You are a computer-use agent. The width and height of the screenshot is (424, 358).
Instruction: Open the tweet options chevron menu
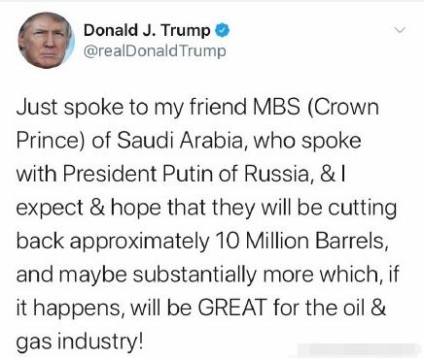[400, 30]
